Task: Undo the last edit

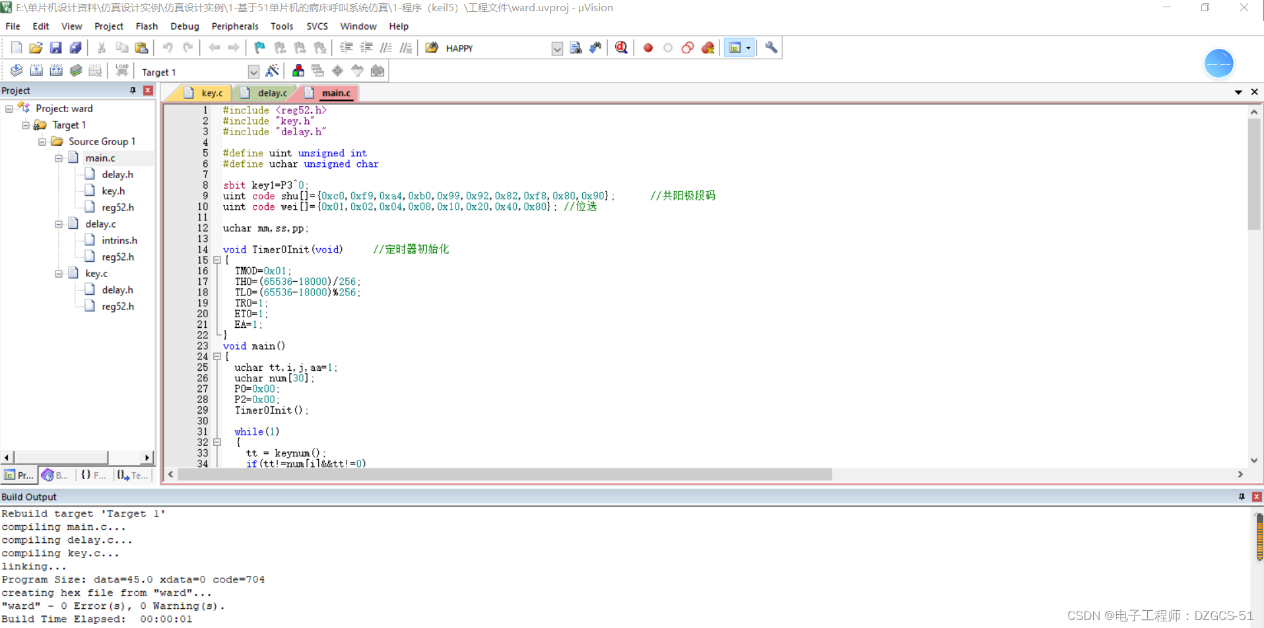Action: [168, 47]
